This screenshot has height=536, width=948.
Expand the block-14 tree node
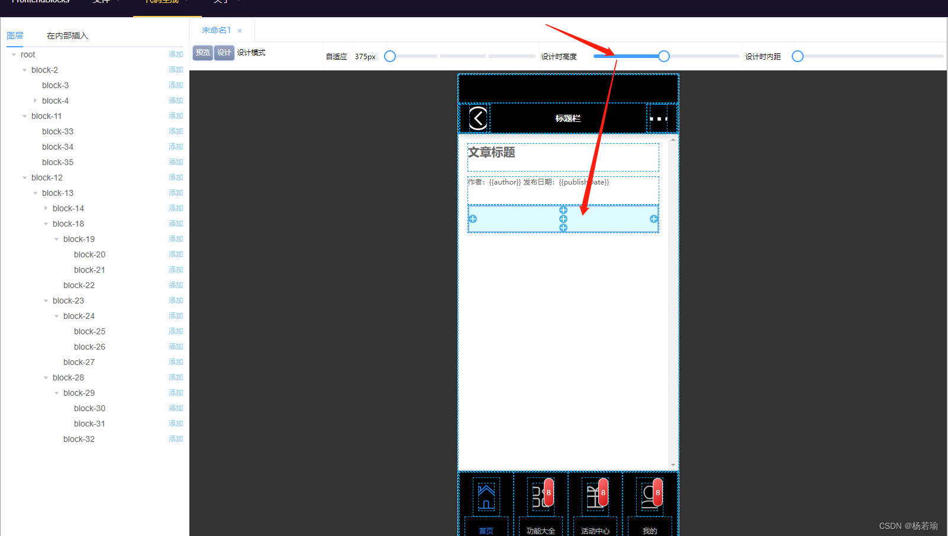46,208
